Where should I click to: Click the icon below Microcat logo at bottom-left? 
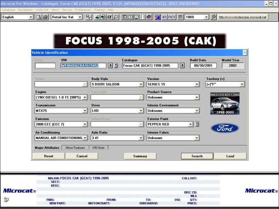coord(6,199)
